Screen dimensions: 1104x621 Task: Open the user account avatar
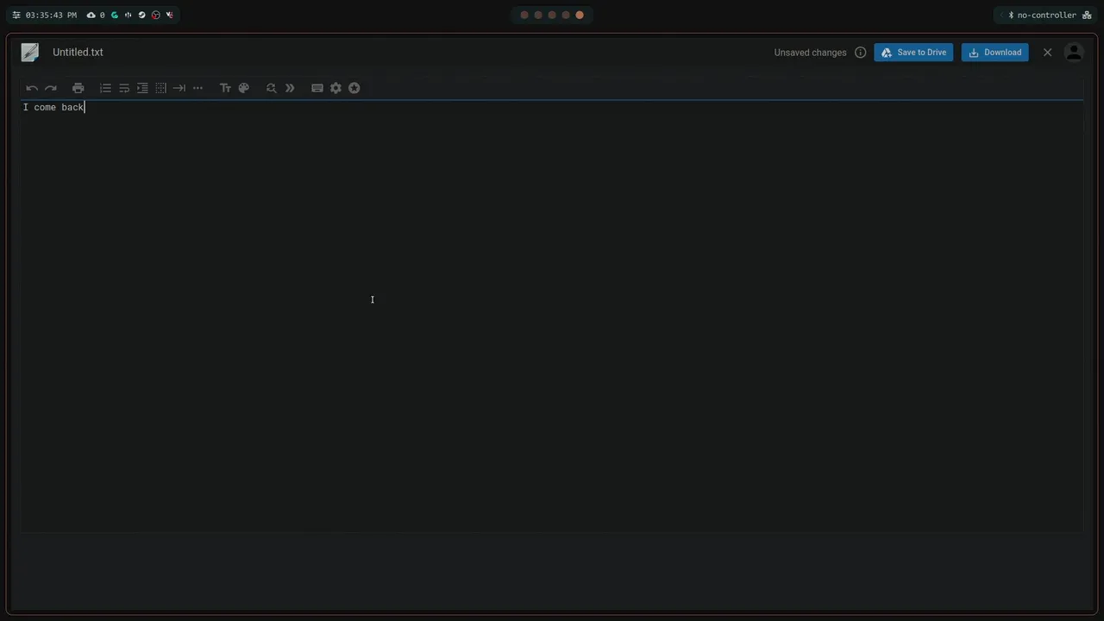[x=1074, y=53]
